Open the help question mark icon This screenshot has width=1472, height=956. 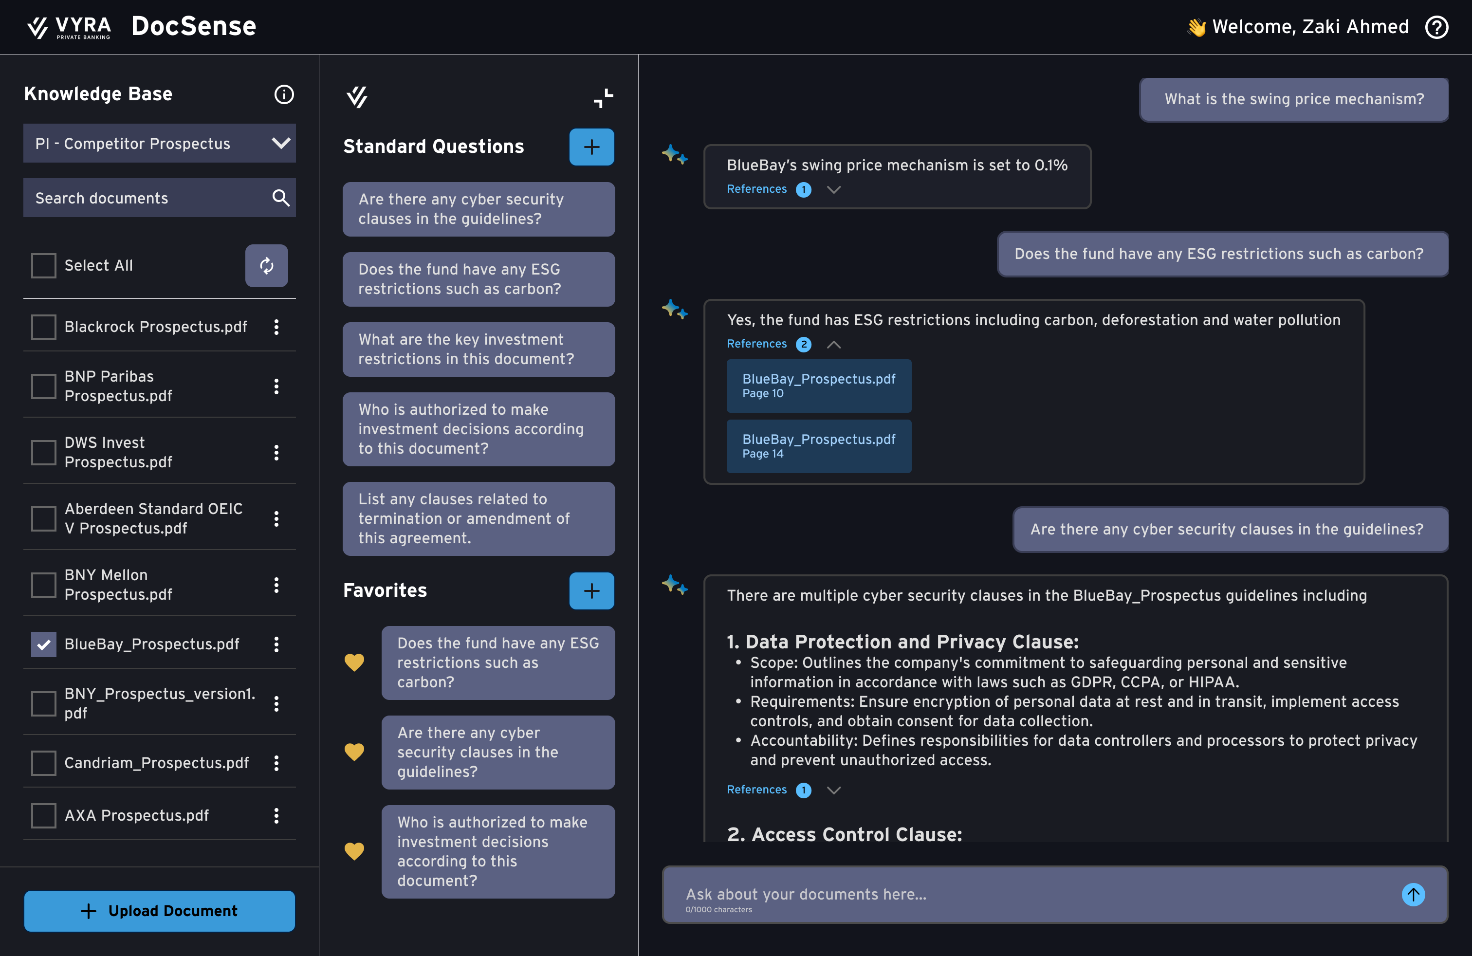[x=1437, y=27]
